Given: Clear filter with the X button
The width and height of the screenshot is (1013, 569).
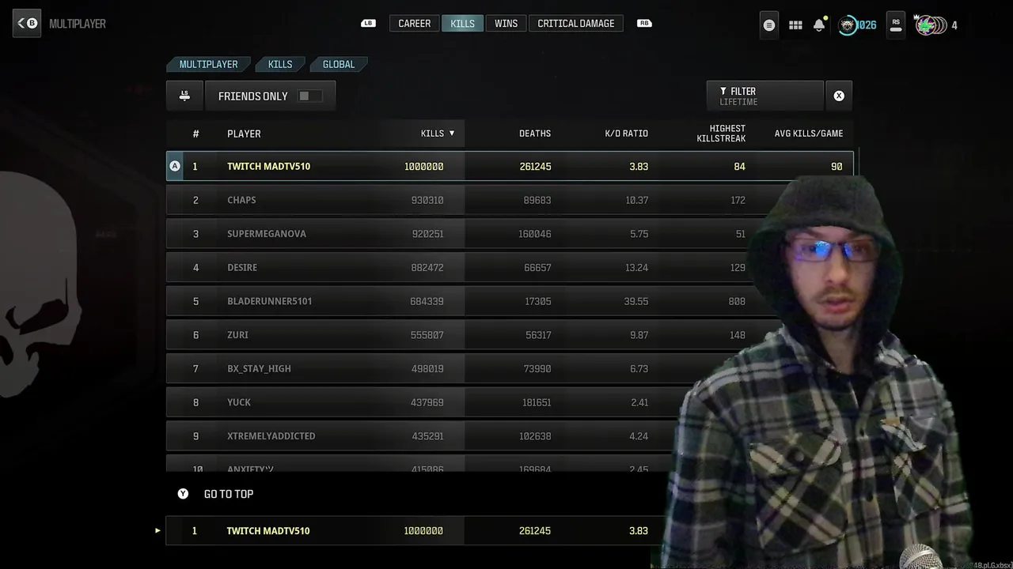Looking at the screenshot, I should pos(839,96).
